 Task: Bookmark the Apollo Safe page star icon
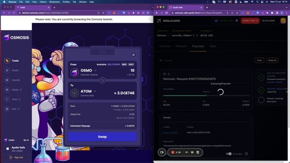237,13
